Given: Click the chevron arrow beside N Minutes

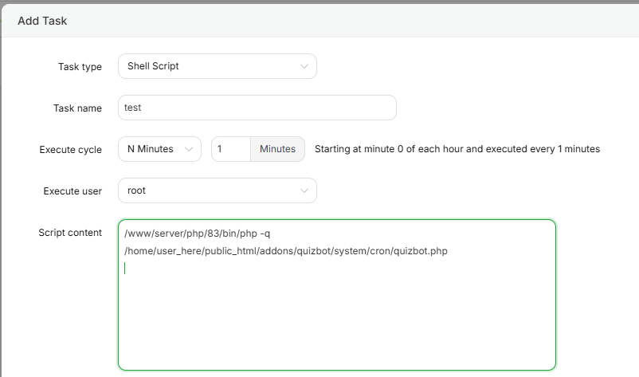Looking at the screenshot, I should coord(189,149).
